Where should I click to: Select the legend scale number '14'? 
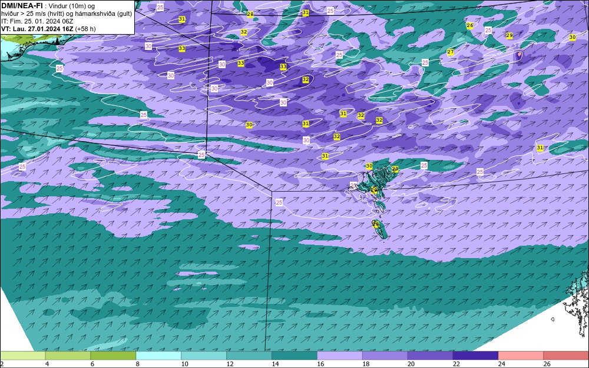coord(275,364)
